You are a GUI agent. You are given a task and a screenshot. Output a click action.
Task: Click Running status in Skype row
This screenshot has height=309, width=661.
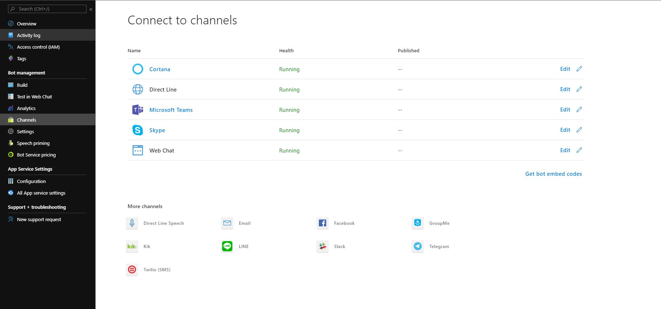[x=289, y=130]
